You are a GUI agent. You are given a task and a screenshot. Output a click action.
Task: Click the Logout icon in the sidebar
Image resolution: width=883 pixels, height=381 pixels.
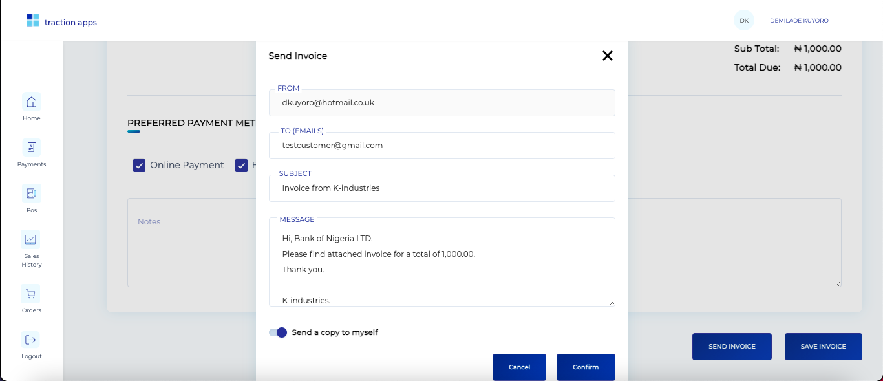point(30,340)
